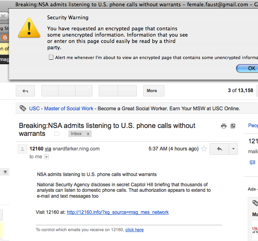The image size is (258, 241).
Task: Click the back to inbox arrow button
Action: coord(25,91)
